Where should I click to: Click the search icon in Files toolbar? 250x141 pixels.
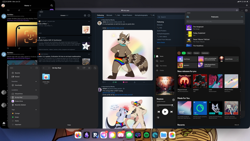tap(95, 68)
